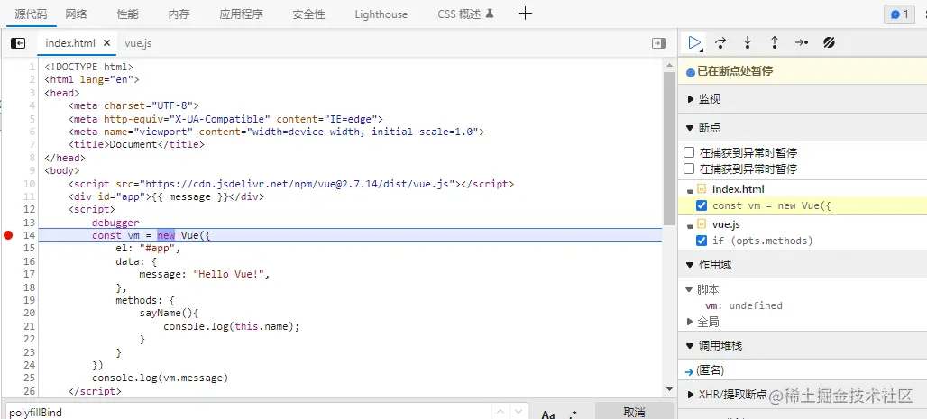Viewport: 927px width, 419px height.
Task: Switch to the vue.js file tab
Action: point(138,43)
